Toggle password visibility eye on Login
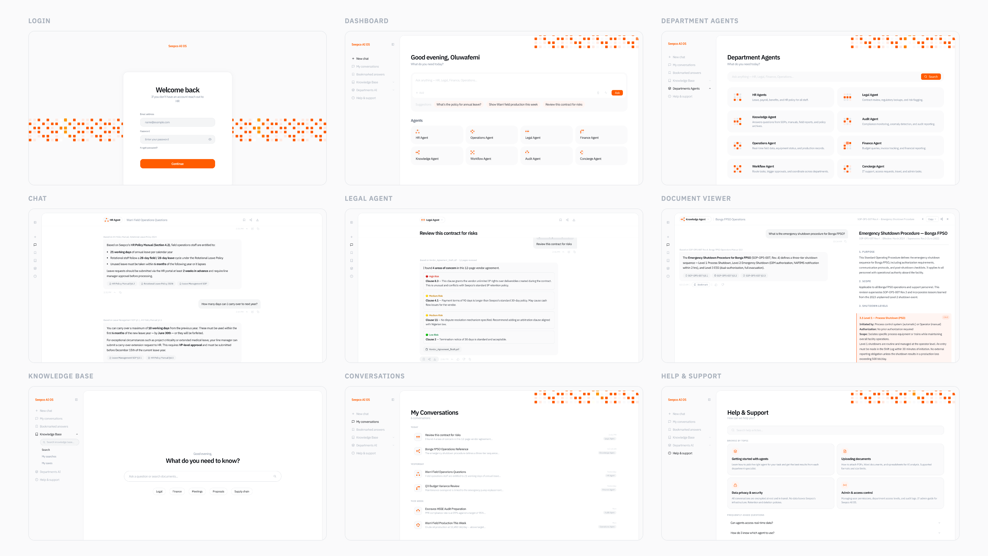 tap(210, 139)
